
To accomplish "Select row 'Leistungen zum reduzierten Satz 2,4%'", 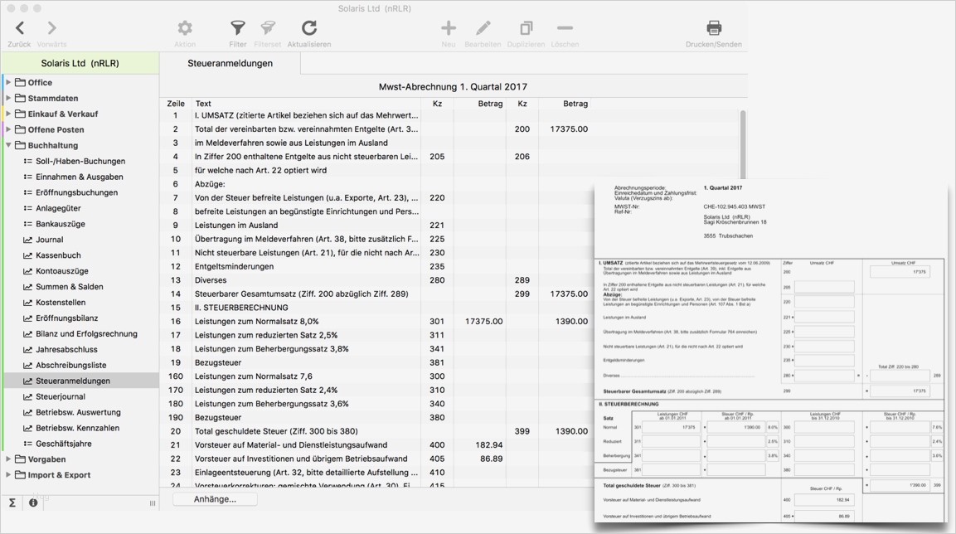I will [x=378, y=391].
